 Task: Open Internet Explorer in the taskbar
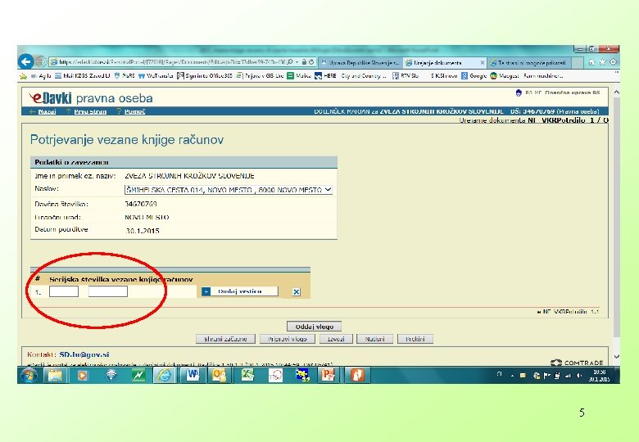coord(165,375)
